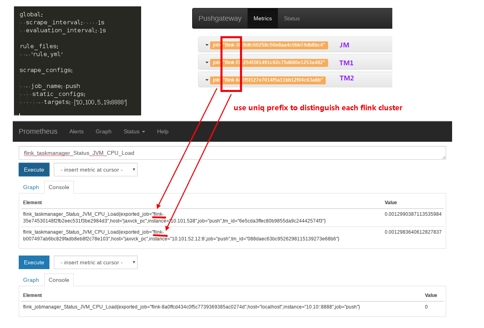Screen dimensions: 484x328
Task: Click the TM2 job label flink-6e3f5f…
Action: point(268,80)
